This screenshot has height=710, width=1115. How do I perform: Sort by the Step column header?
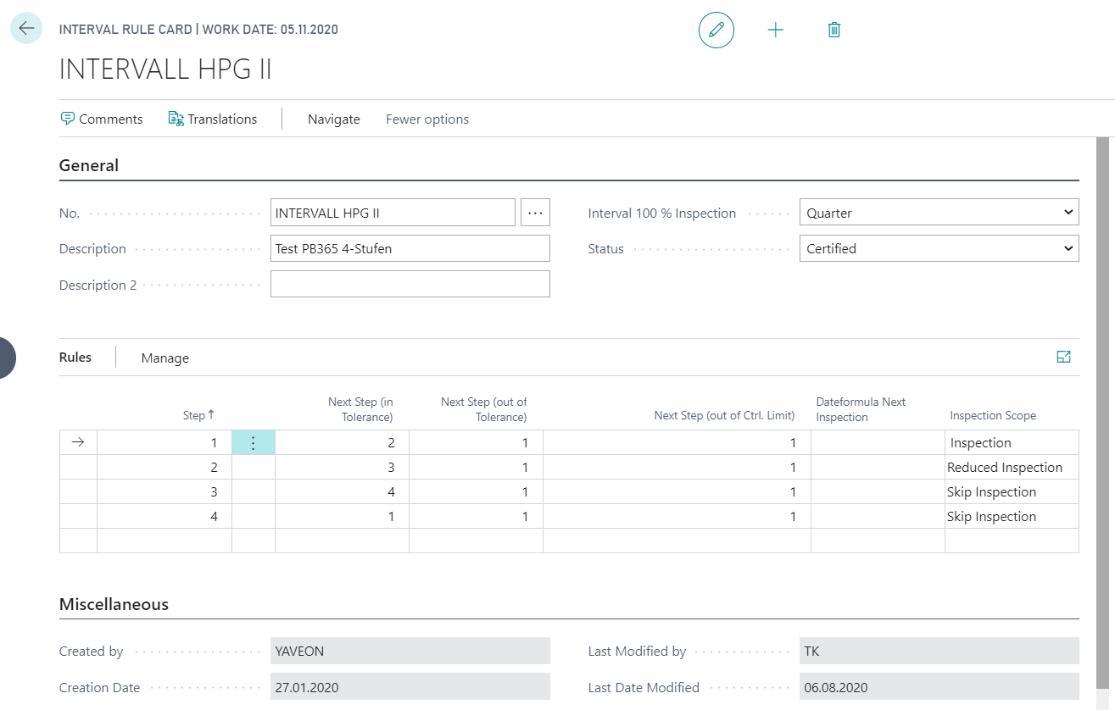click(199, 415)
